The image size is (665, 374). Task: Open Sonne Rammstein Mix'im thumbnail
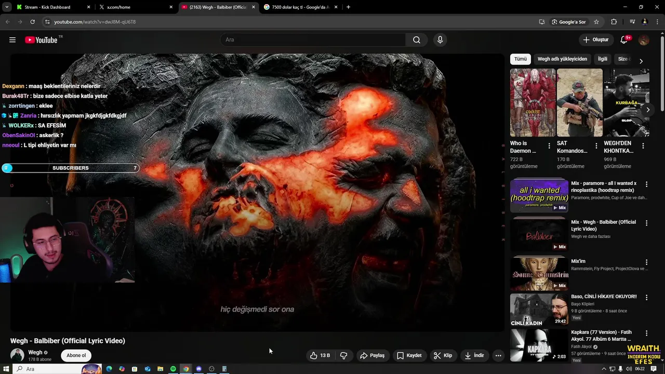coord(539,273)
